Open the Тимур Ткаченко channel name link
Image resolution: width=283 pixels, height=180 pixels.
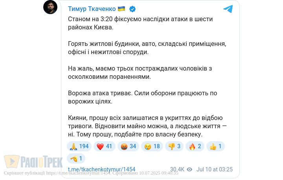pos(92,9)
